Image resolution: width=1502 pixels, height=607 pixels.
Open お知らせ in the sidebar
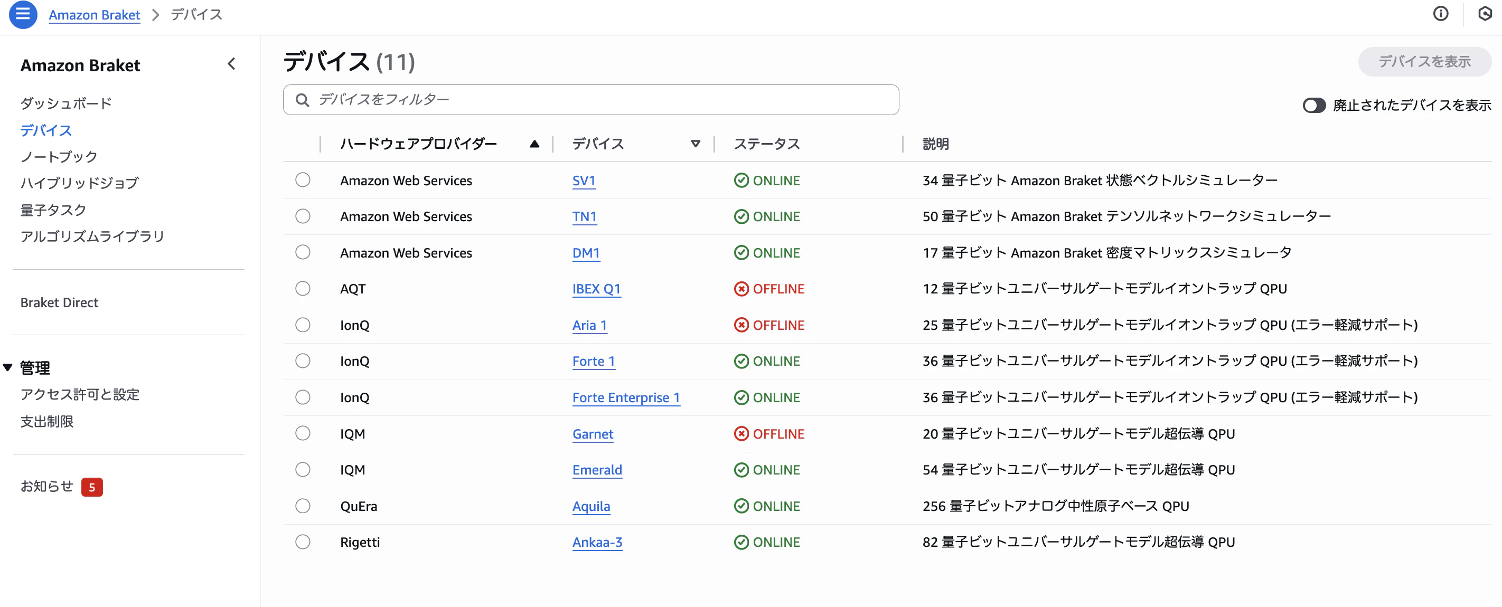click(46, 487)
